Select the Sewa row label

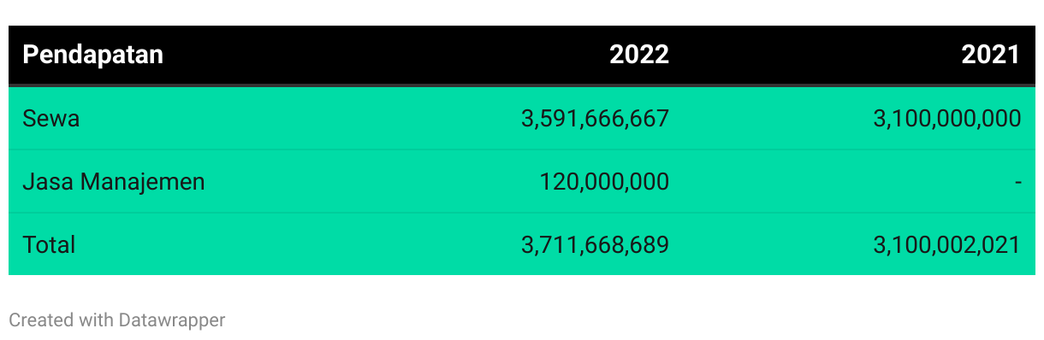tap(50, 118)
